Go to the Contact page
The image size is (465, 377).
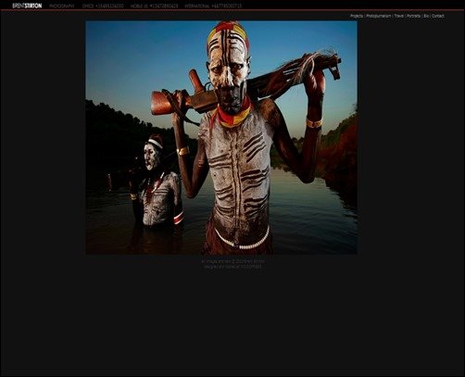[438, 16]
